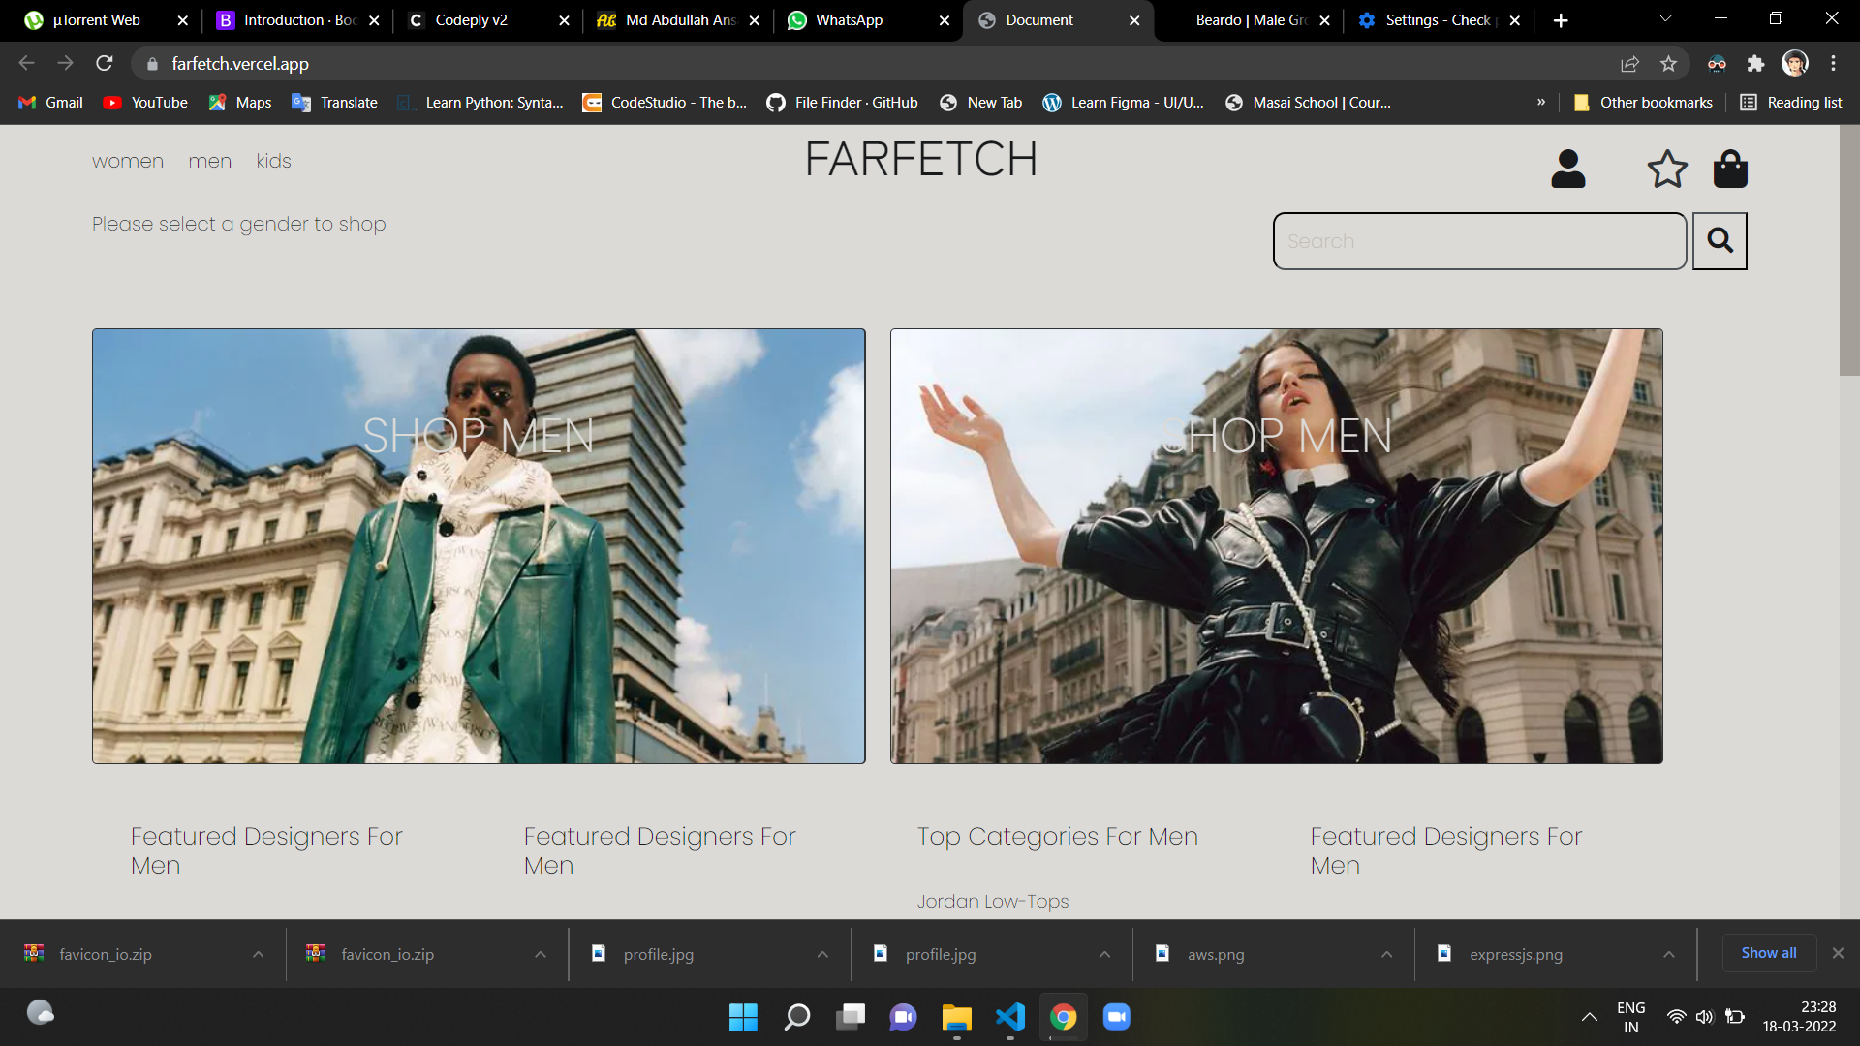Open the Chrome Extensions puzzle icon
The width and height of the screenshot is (1860, 1046).
point(1755,63)
